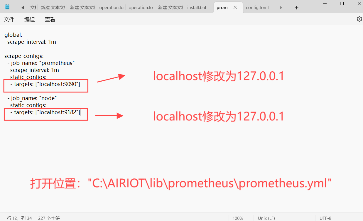This screenshot has width=363, height=221.
Task: Switch to the config.toml tab
Action: coord(257,8)
